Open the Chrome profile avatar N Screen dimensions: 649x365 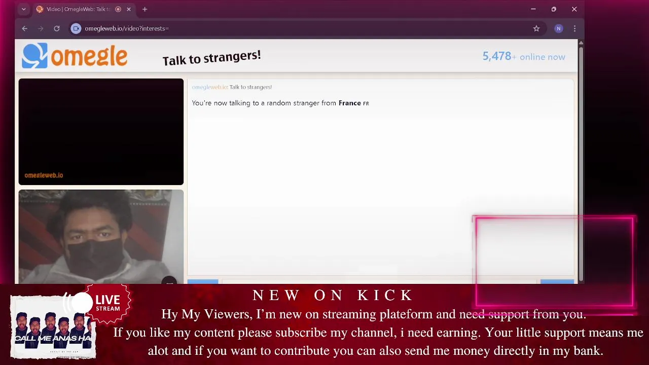559,28
